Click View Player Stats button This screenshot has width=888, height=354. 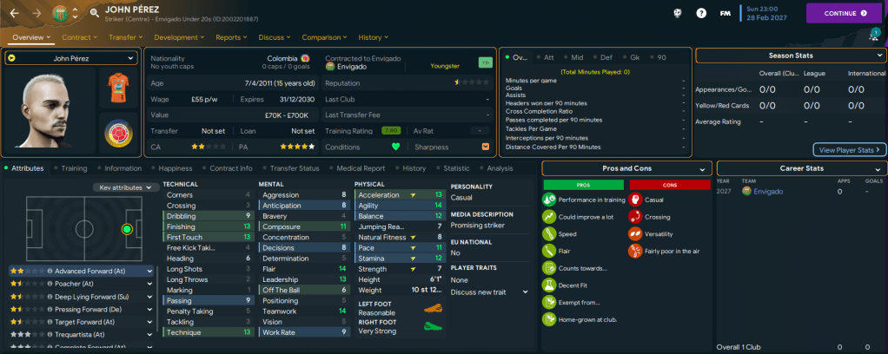point(850,149)
